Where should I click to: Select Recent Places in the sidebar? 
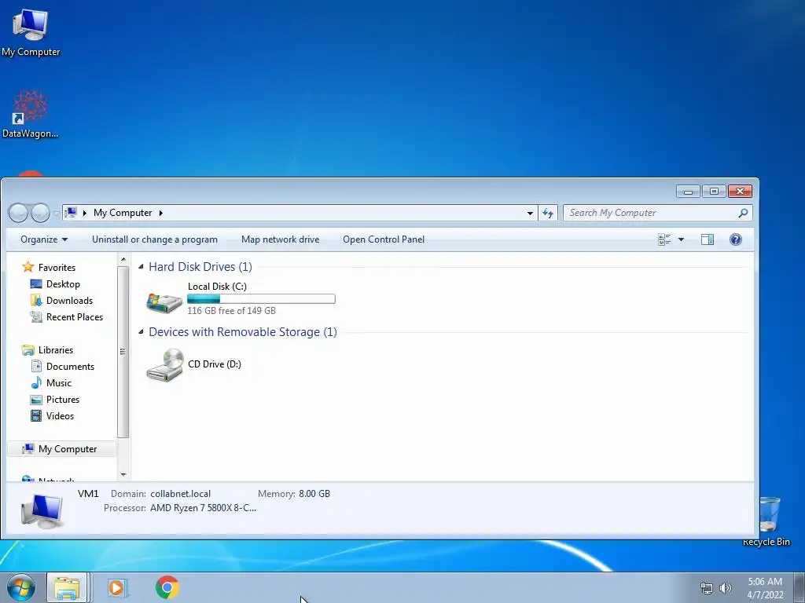click(x=75, y=317)
